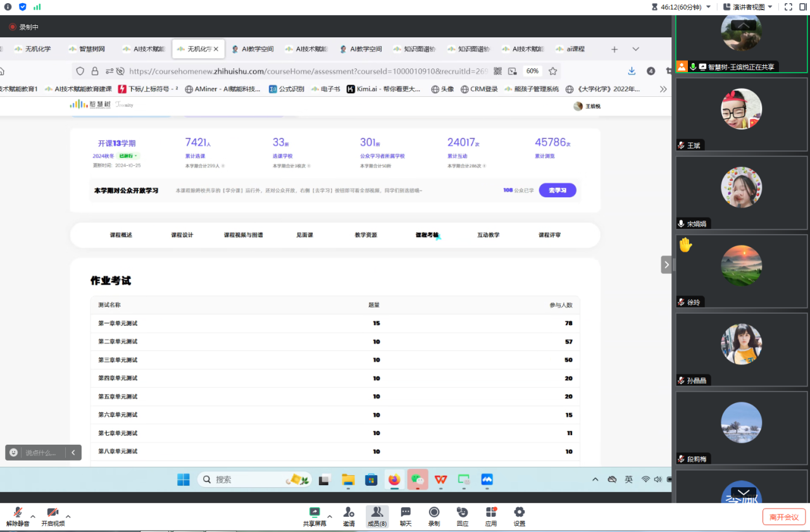Screen dimensions: 810x532
Task: Click the chat input field 说点什么
Action: (42, 453)
